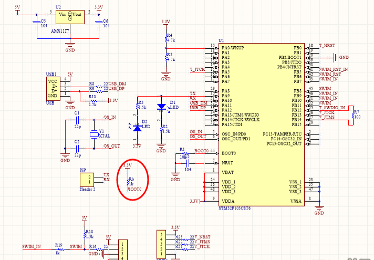Image resolution: width=374 pixels, height=260 pixels.
Task: Select the Y1 XTAL crystal symbol
Action: (x=94, y=134)
